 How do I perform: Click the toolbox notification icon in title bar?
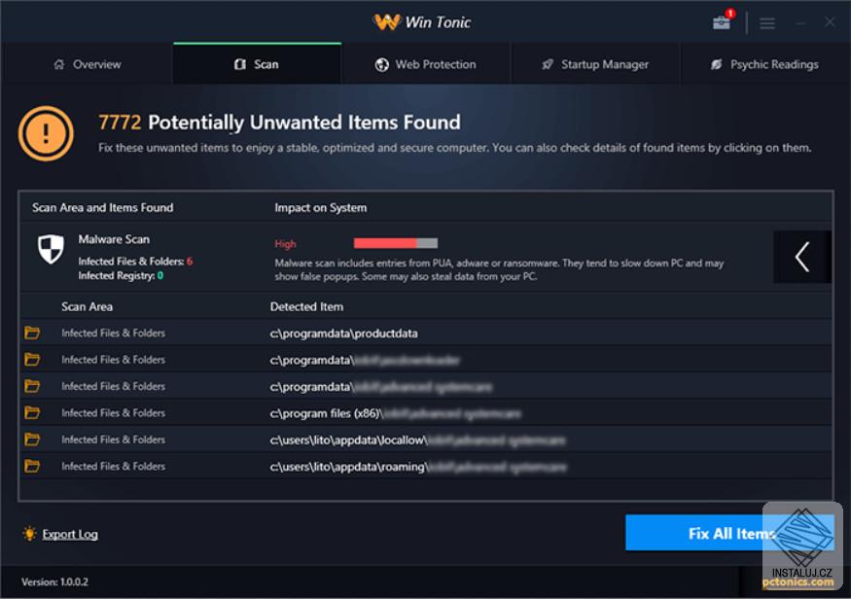(x=722, y=21)
